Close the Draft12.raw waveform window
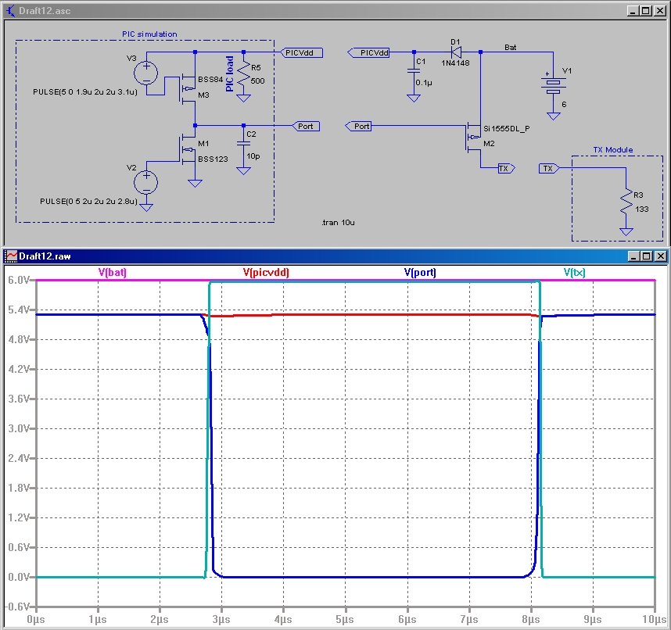Image resolution: width=671 pixels, height=630 pixels. click(661, 256)
